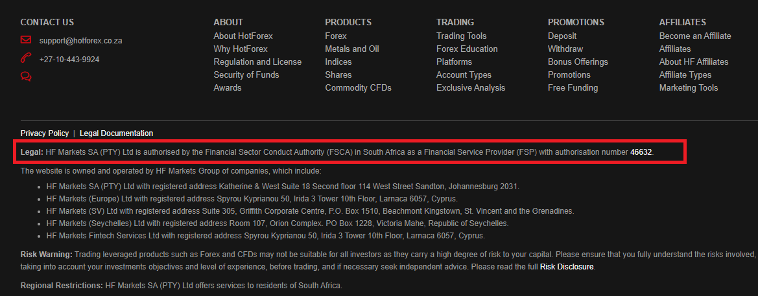Open the Free Funding link
Screen dimensions: 758x296
pos(573,88)
